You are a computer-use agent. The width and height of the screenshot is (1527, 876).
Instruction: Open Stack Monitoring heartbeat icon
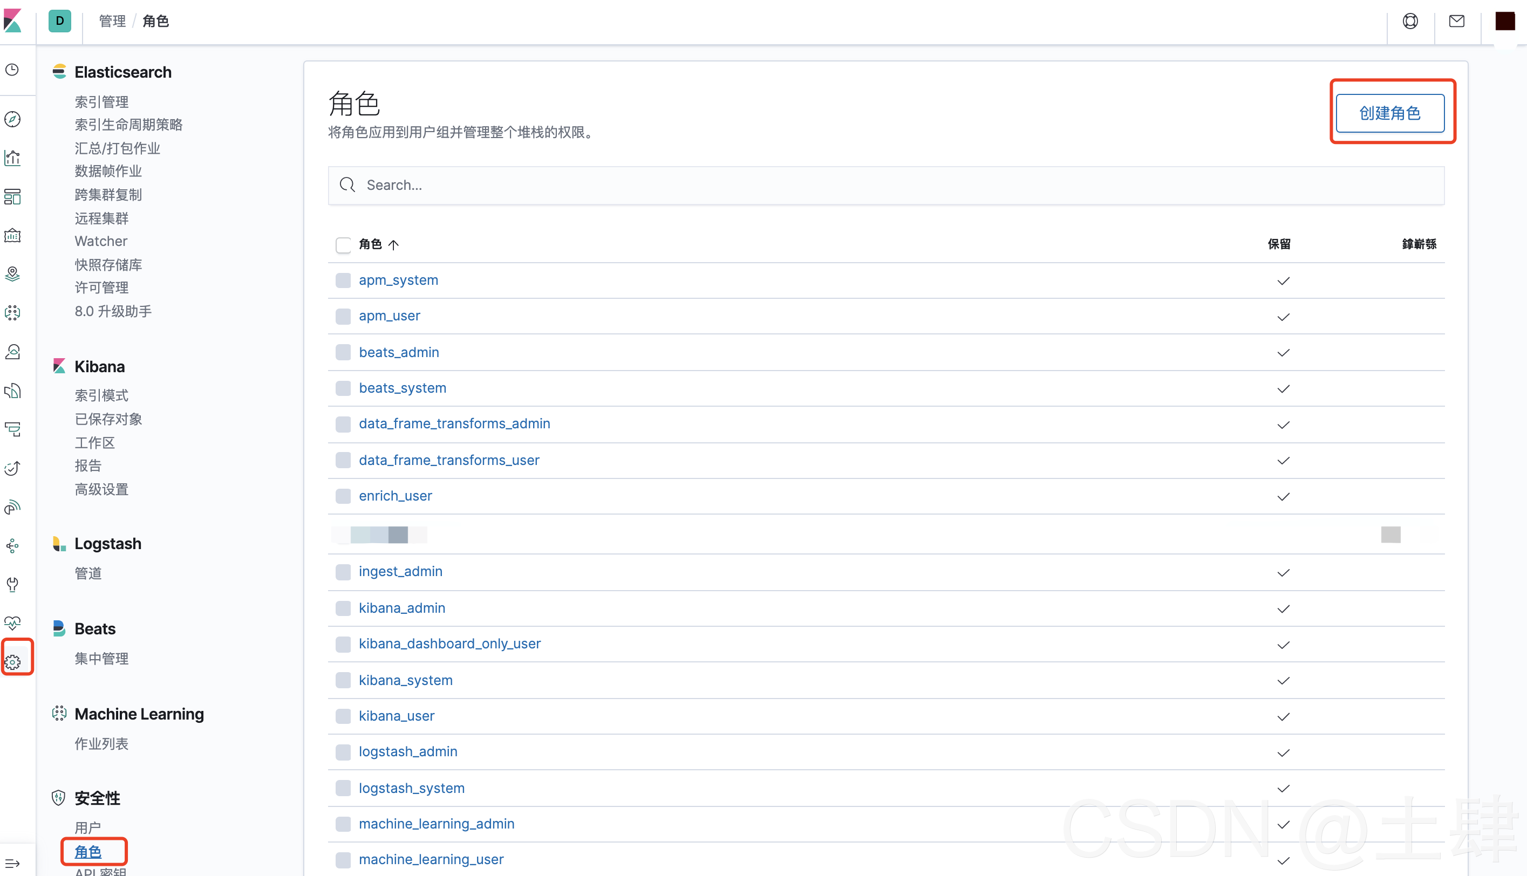(12, 622)
